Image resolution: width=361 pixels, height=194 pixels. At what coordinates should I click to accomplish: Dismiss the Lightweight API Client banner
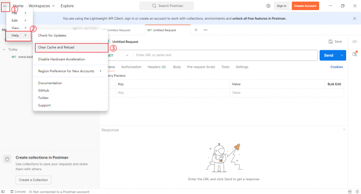click(355, 19)
